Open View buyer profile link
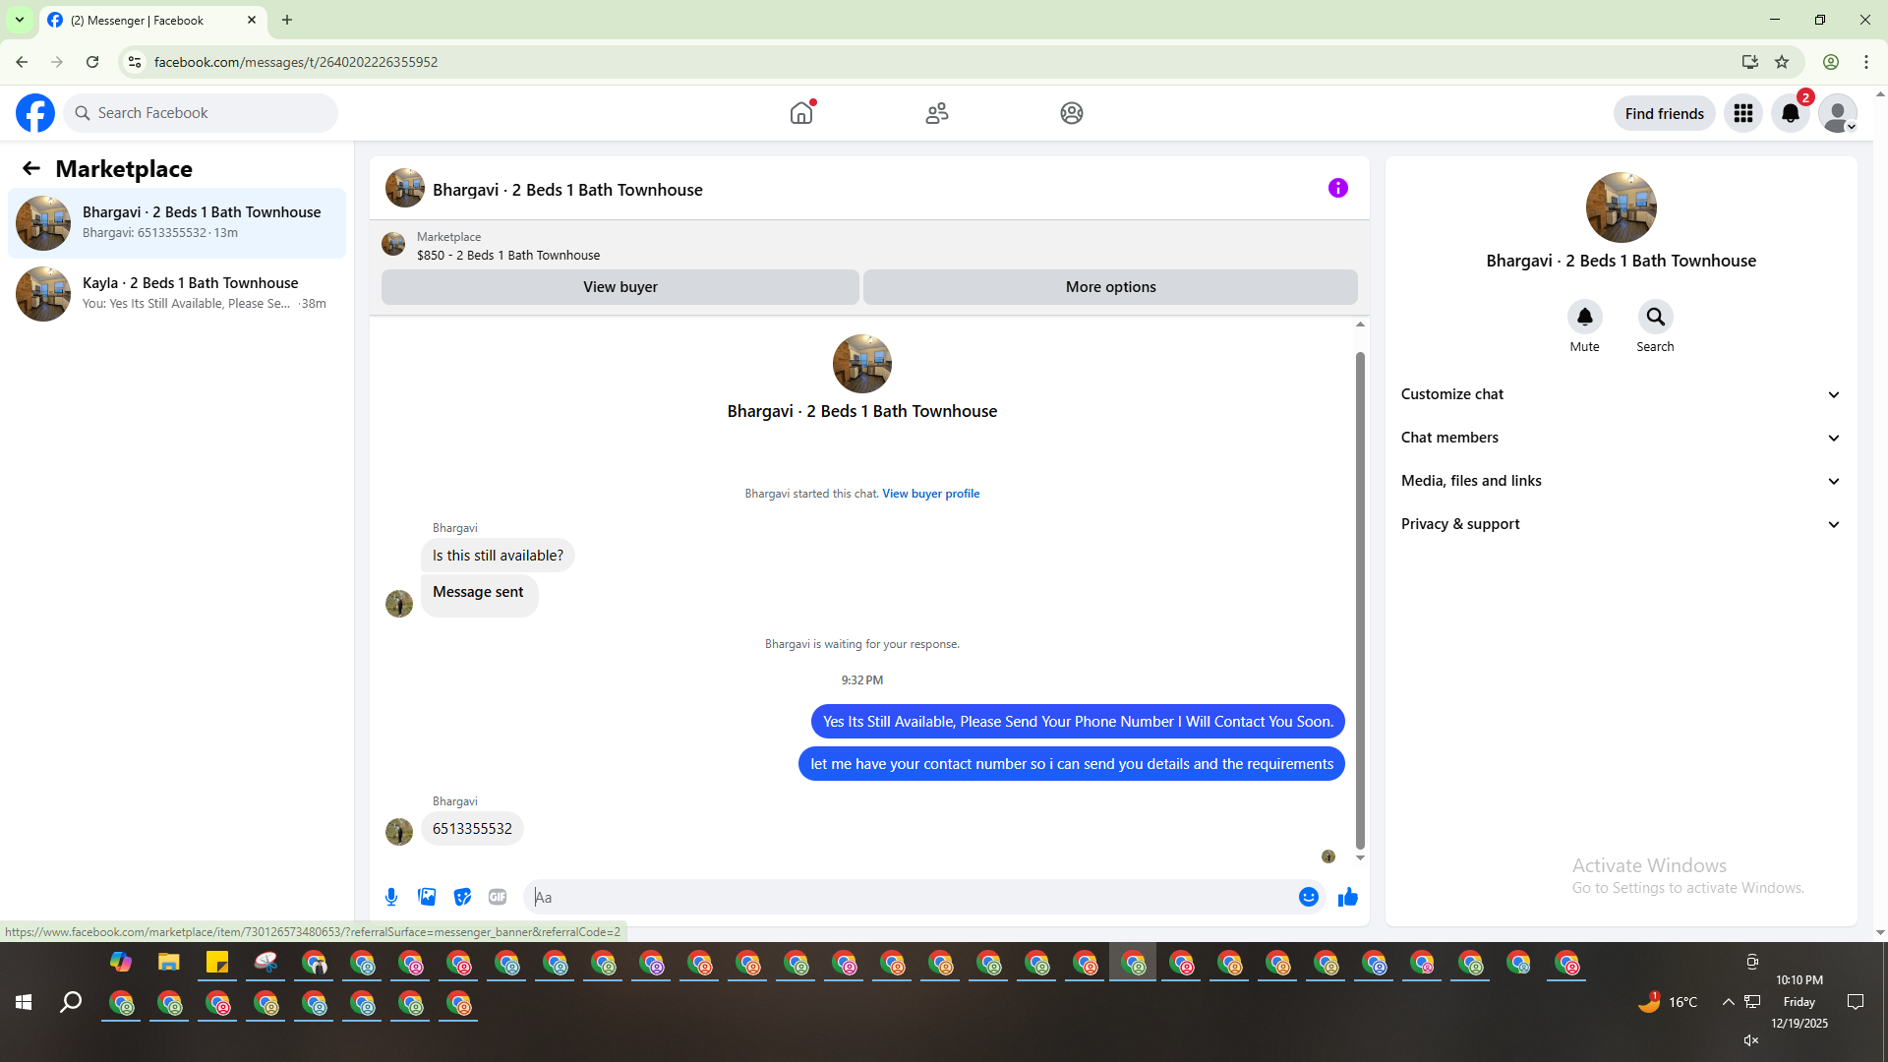Screen dimensions: 1888x1062 (930, 494)
